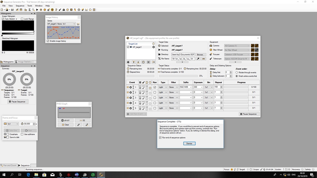Enable the Lock Range checkbox
The image size is (317, 178).
click(x=22, y=19)
